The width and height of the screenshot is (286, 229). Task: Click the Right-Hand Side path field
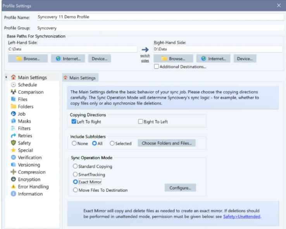coord(218,49)
